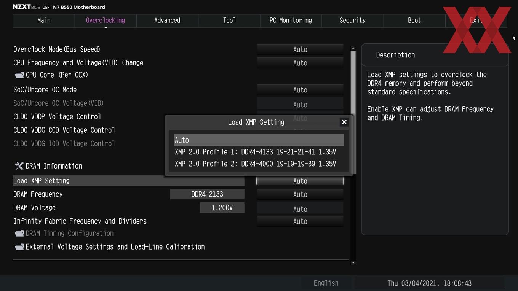Open the Tool tab
The height and width of the screenshot is (291, 518).
tap(229, 21)
